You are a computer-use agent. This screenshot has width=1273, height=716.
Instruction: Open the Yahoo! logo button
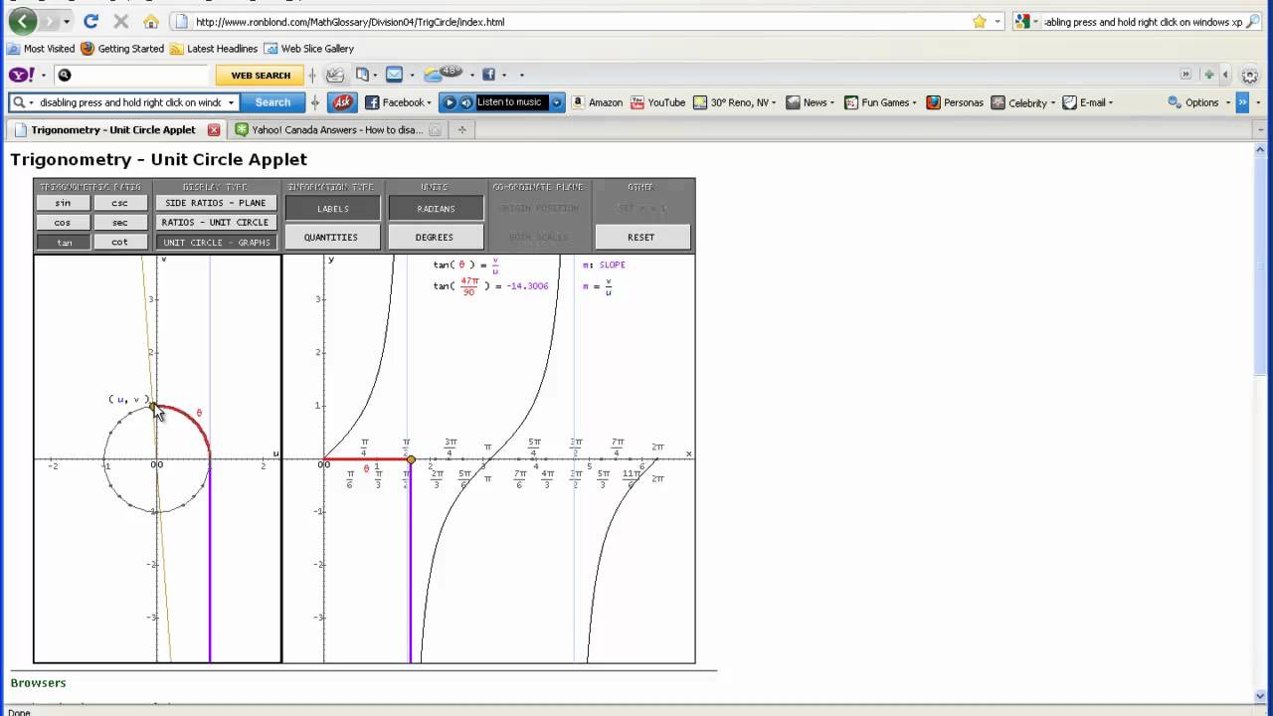point(23,75)
